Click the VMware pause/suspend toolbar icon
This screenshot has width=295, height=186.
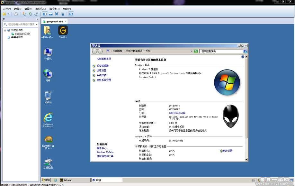(4, 14)
